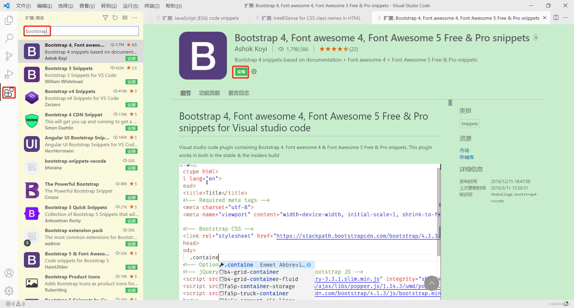This screenshot has height=308, width=574.
Task: Open the 运行(R) menu
Action: (x=130, y=6)
